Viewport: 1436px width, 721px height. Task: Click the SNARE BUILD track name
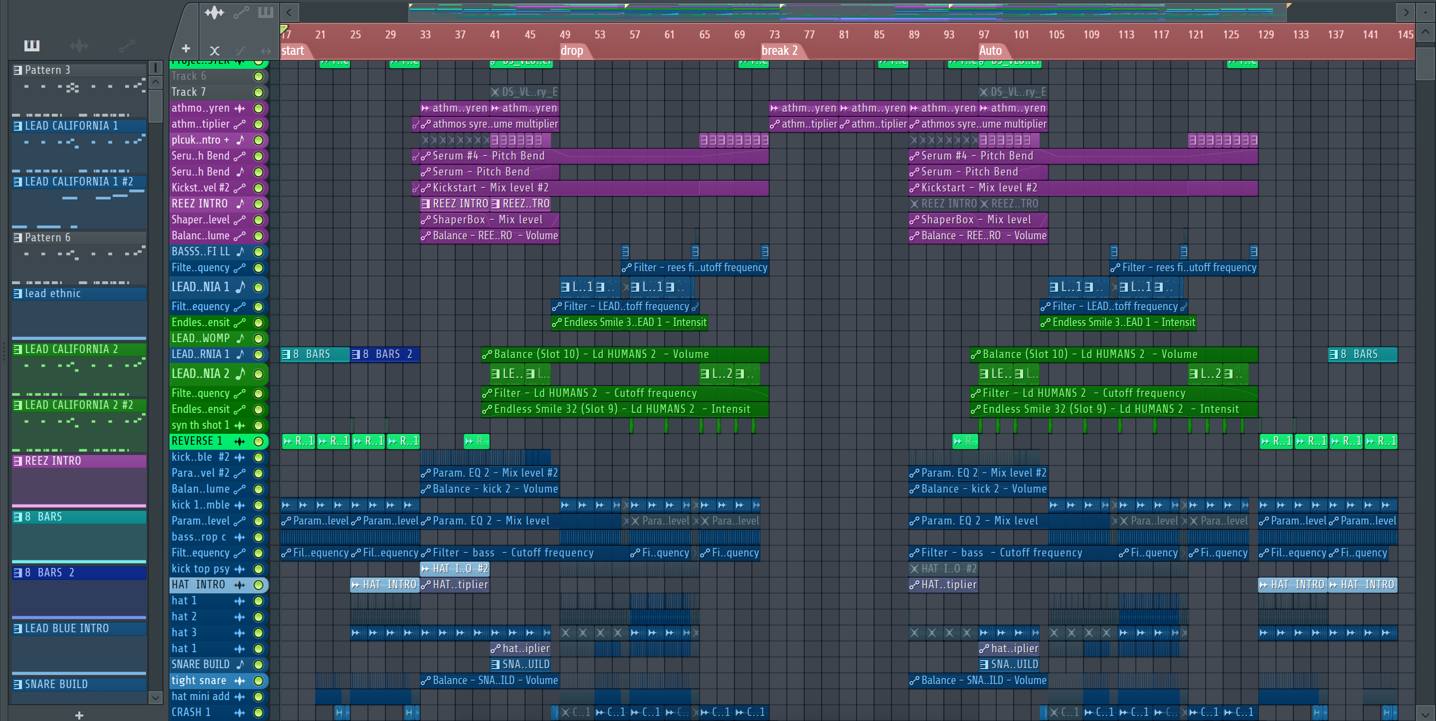coord(200,664)
